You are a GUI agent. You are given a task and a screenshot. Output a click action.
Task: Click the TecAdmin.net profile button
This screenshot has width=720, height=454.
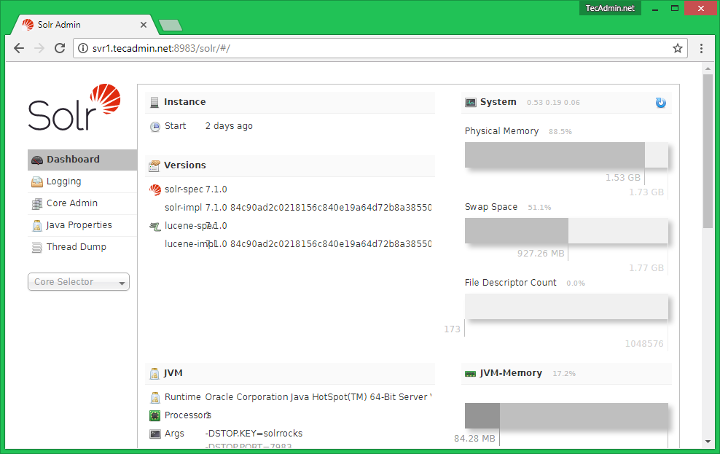coord(610,8)
